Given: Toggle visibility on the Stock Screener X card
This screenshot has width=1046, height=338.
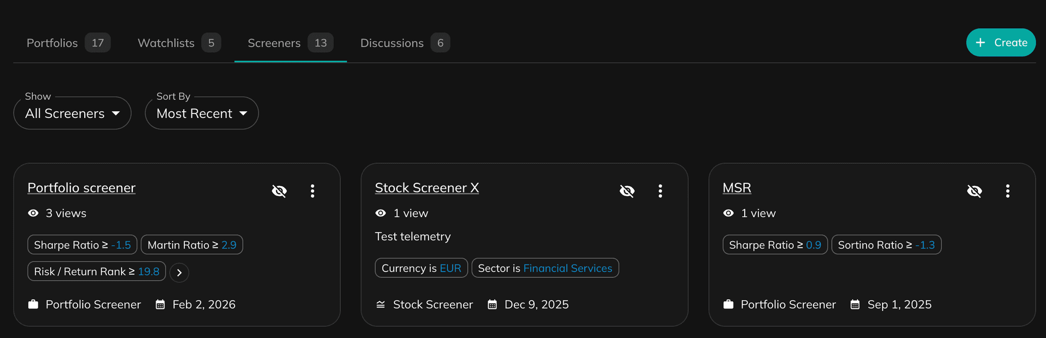Looking at the screenshot, I should point(627,190).
